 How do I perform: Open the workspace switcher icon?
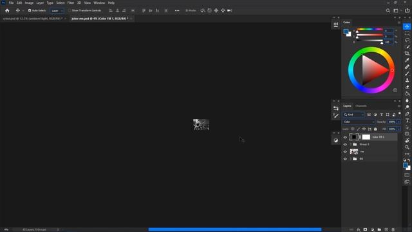396,10
